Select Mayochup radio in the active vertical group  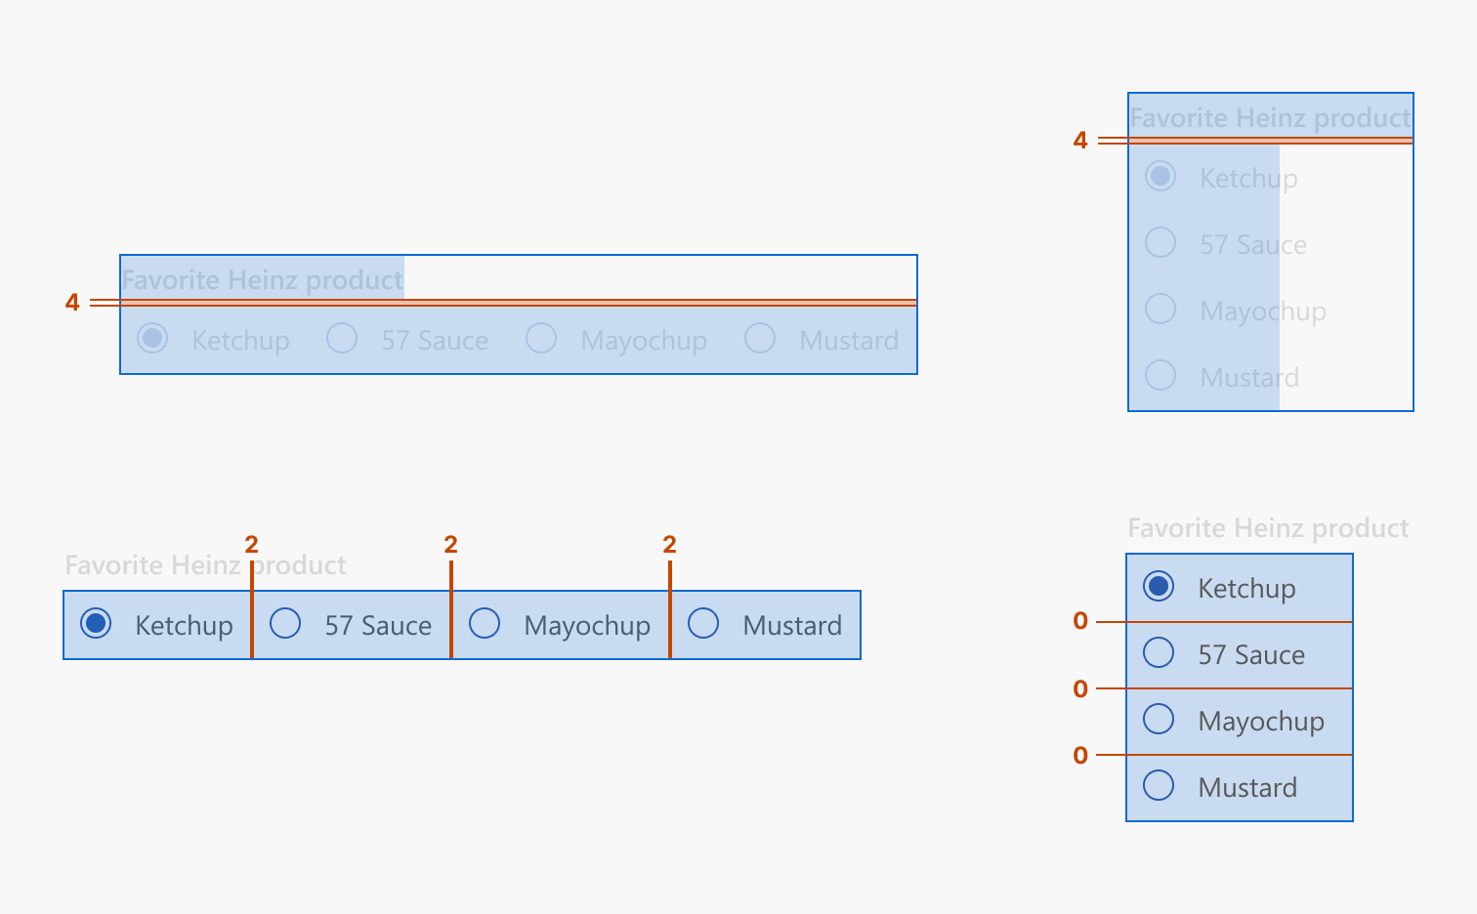tap(1159, 719)
